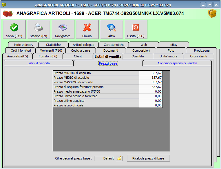
Task: Click the yellow box icon in header
Action: coord(212,14)
